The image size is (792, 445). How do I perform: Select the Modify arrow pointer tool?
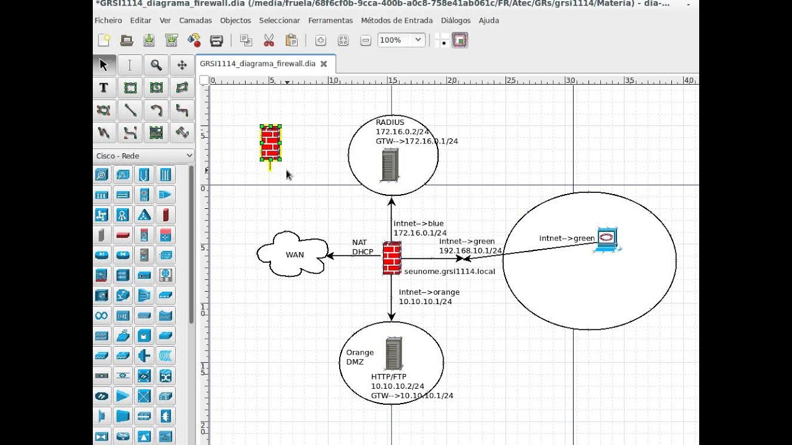103,65
